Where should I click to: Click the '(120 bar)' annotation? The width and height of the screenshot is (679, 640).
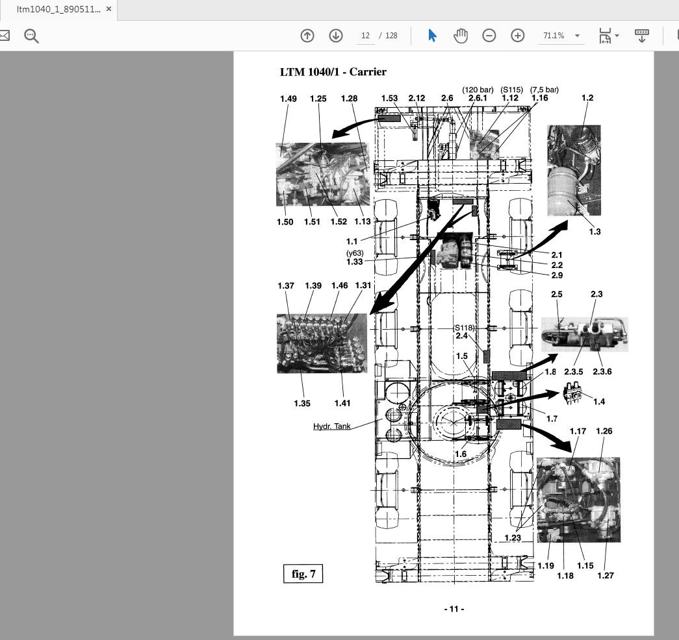pos(478,90)
